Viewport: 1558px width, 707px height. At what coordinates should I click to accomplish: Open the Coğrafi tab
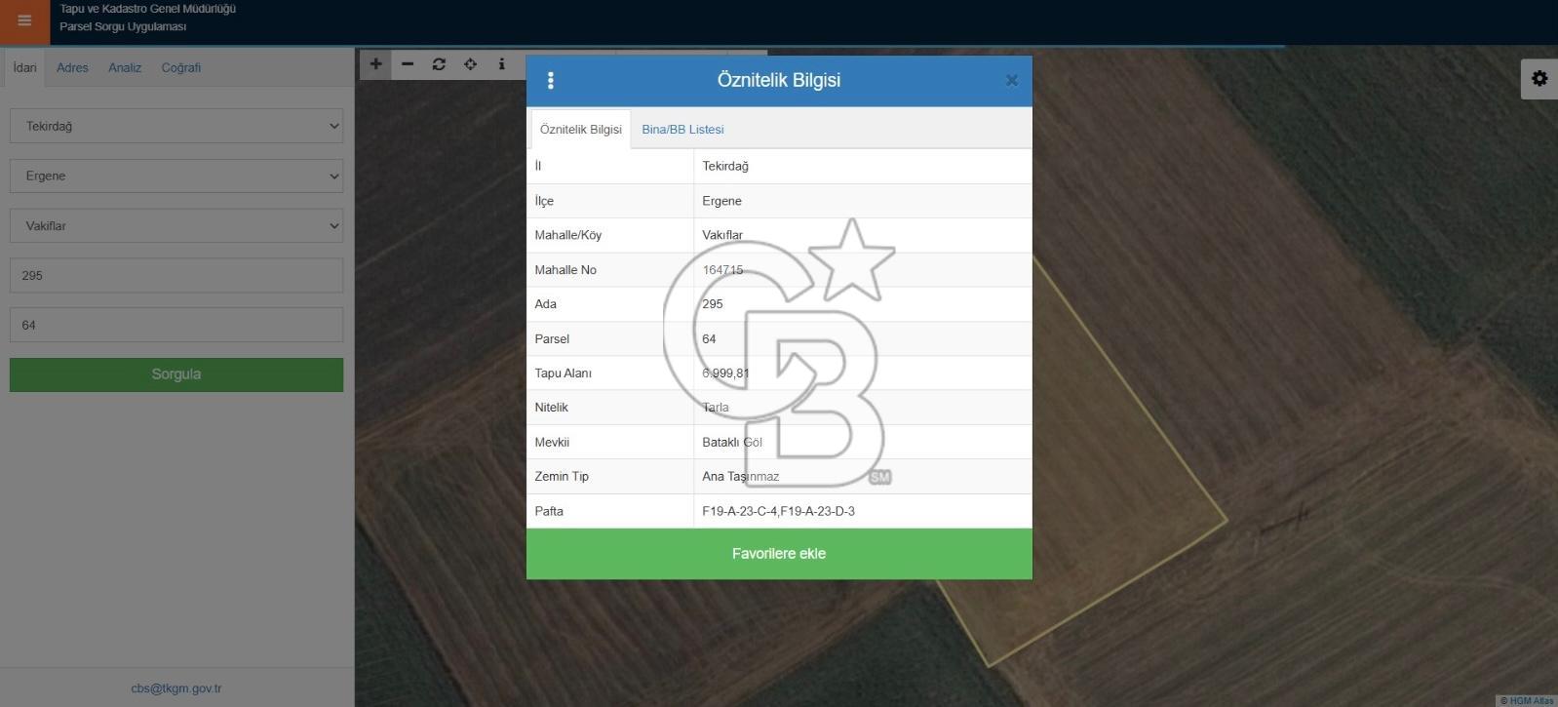point(181,68)
